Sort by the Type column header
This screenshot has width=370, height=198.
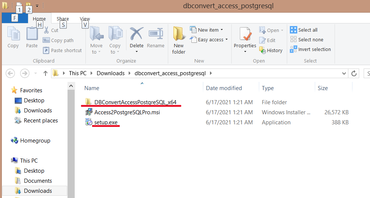(x=268, y=88)
